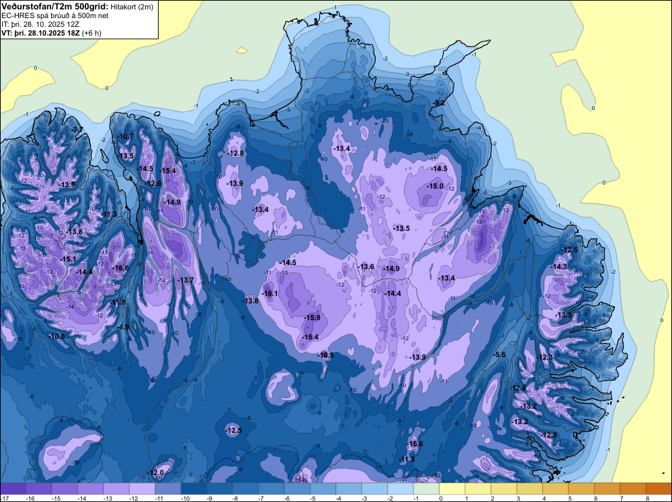Click the -15.6 temperature label
The width and height of the screenshot is (672, 502).
click(x=415, y=444)
